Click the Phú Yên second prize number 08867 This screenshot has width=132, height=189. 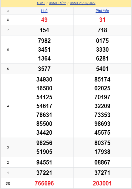tap(102, 162)
